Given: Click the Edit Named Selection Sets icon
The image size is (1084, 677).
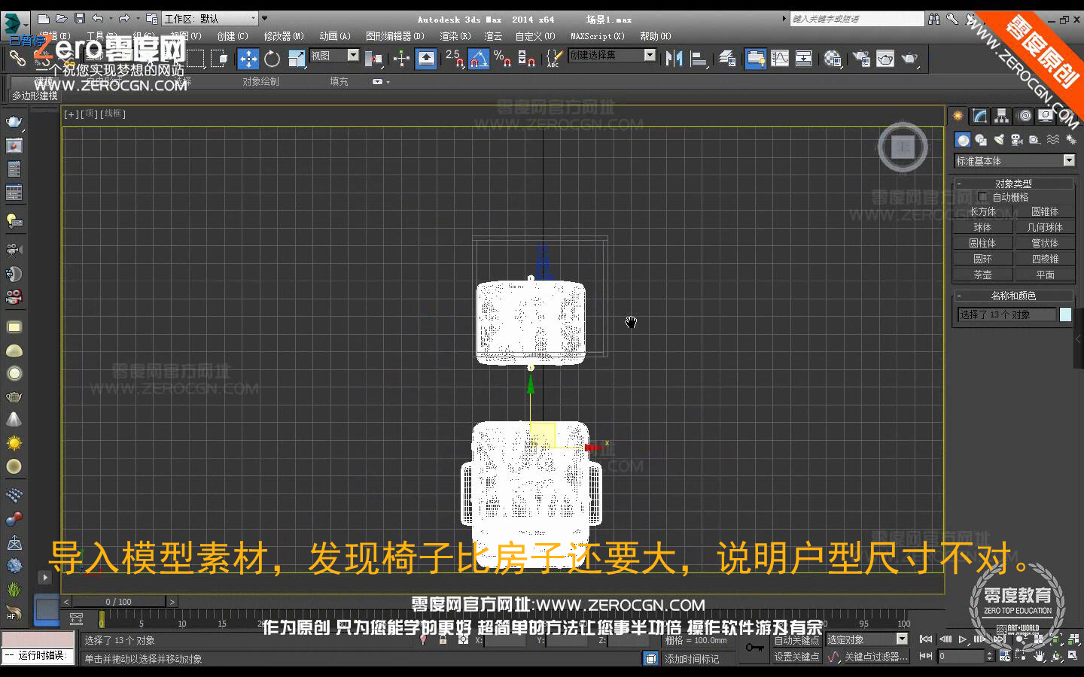Looking at the screenshot, I should (x=554, y=59).
